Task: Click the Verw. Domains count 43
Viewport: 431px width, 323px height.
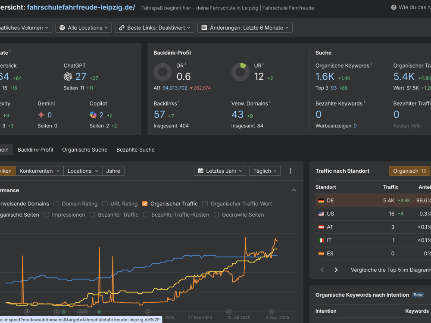Action: point(237,115)
